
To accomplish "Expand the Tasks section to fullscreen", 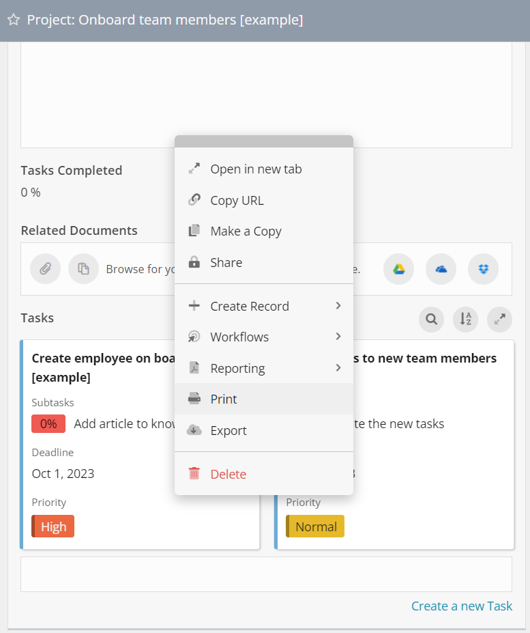I will point(499,319).
